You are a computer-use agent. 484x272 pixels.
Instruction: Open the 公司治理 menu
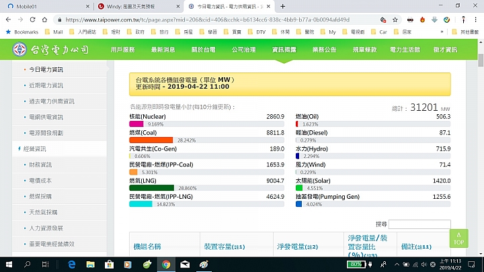[244, 50]
